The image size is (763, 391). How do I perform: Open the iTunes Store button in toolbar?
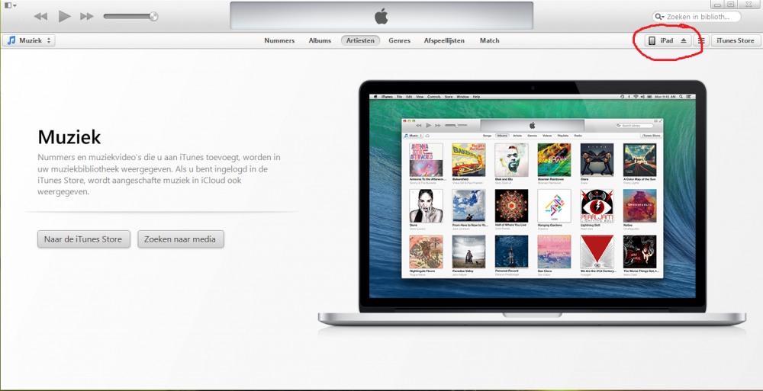pyautogui.click(x=736, y=40)
